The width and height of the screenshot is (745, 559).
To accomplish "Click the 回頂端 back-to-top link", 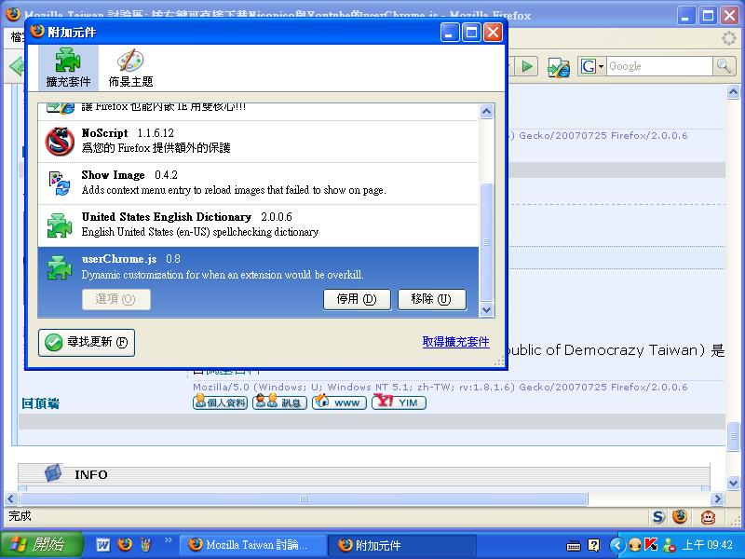I will pyautogui.click(x=41, y=402).
